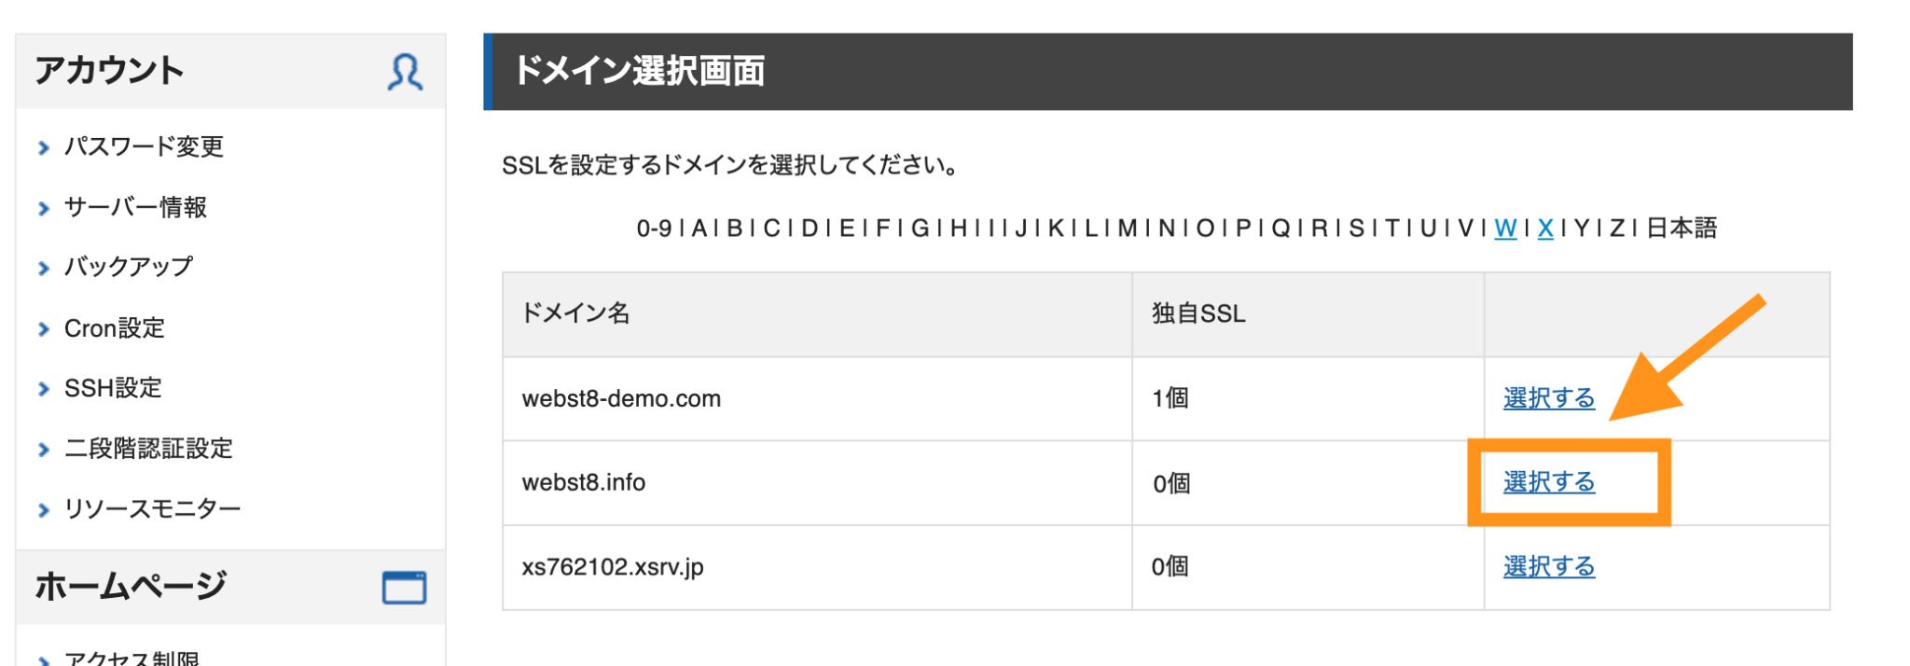Select 選択する for webst8.info
The height and width of the screenshot is (666, 1910).
click(x=1548, y=482)
